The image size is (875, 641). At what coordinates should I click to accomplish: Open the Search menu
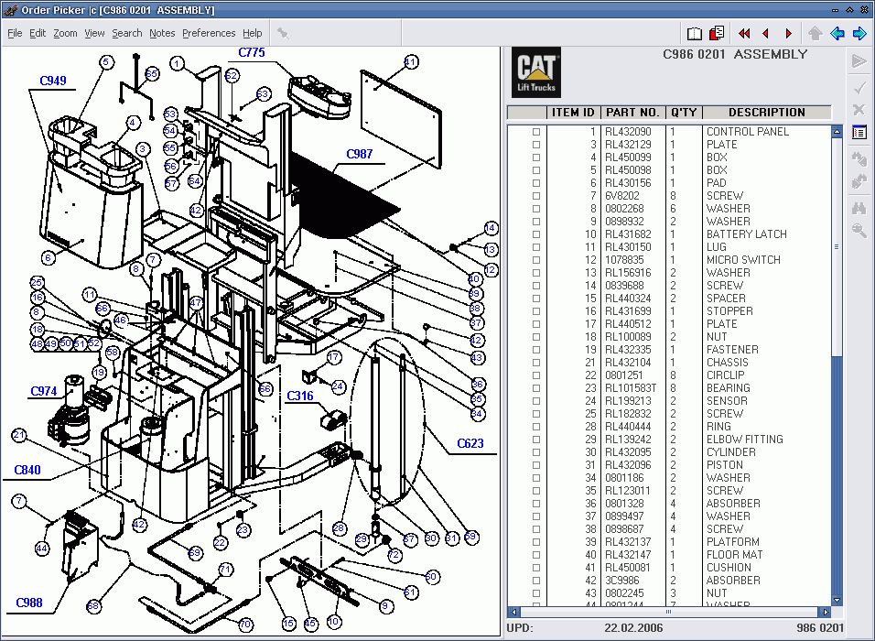[x=127, y=33]
